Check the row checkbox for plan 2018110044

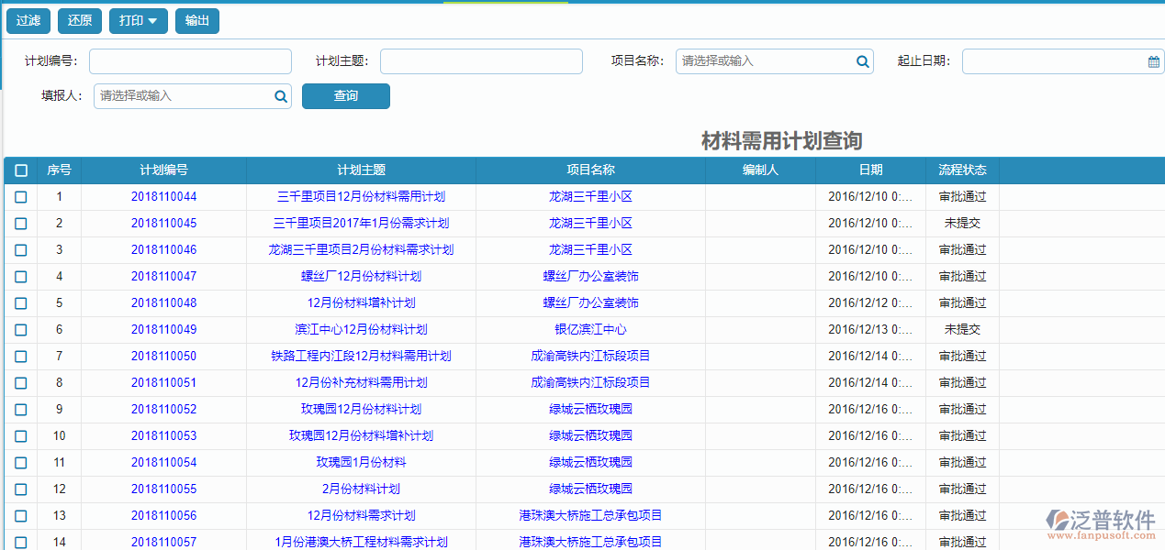click(x=21, y=196)
